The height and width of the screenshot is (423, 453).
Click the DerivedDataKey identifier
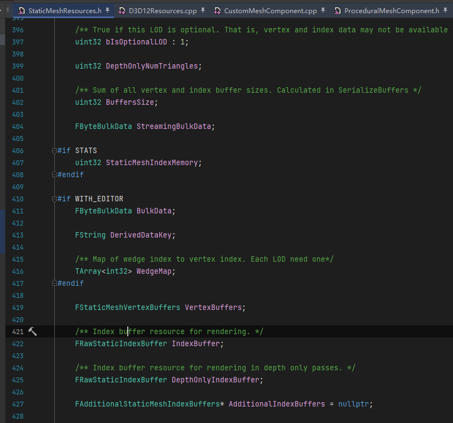click(141, 235)
